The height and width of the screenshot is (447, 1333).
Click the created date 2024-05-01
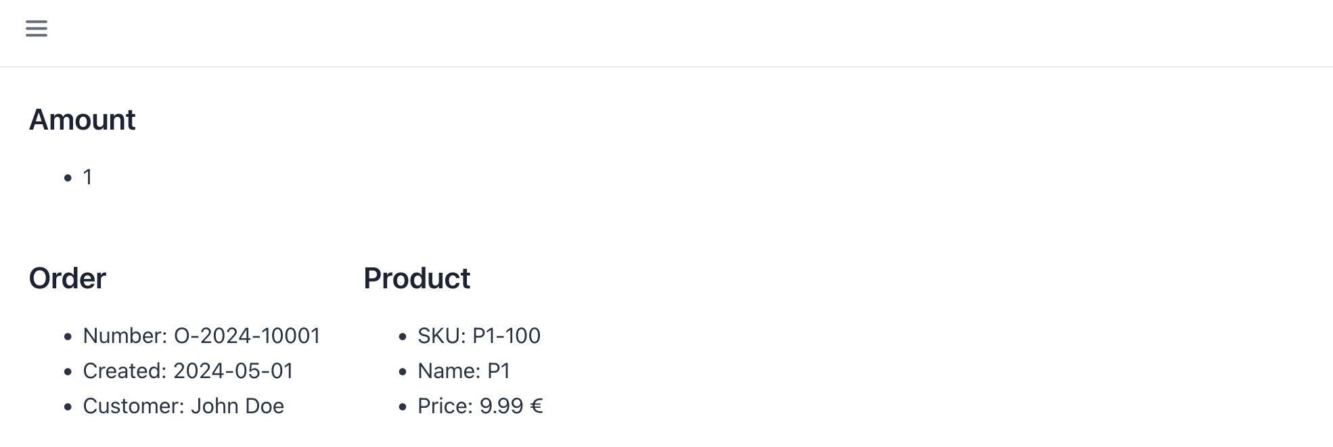pos(233,371)
